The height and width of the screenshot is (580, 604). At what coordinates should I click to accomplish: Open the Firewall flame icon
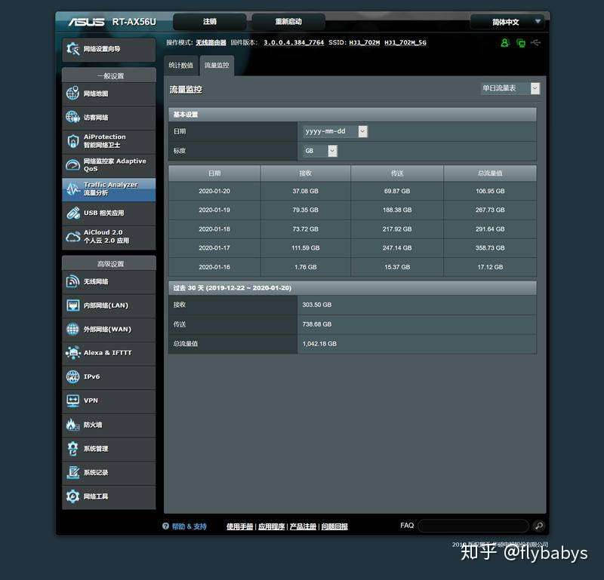pos(72,425)
